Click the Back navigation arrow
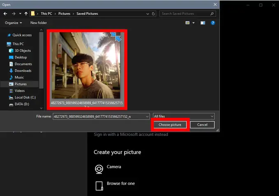 click(x=5, y=14)
